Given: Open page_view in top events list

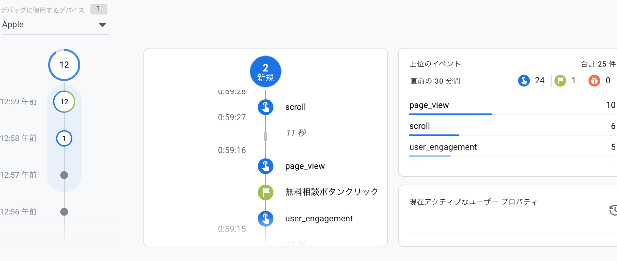Looking at the screenshot, I should [x=429, y=105].
